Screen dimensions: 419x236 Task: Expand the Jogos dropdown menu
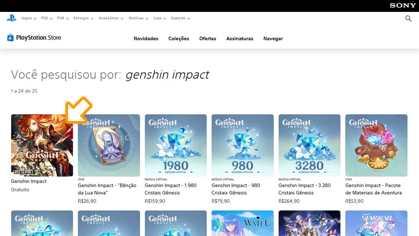tap(29, 18)
